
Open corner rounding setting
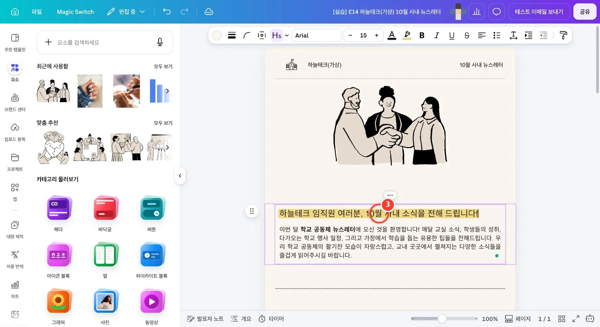pos(247,35)
